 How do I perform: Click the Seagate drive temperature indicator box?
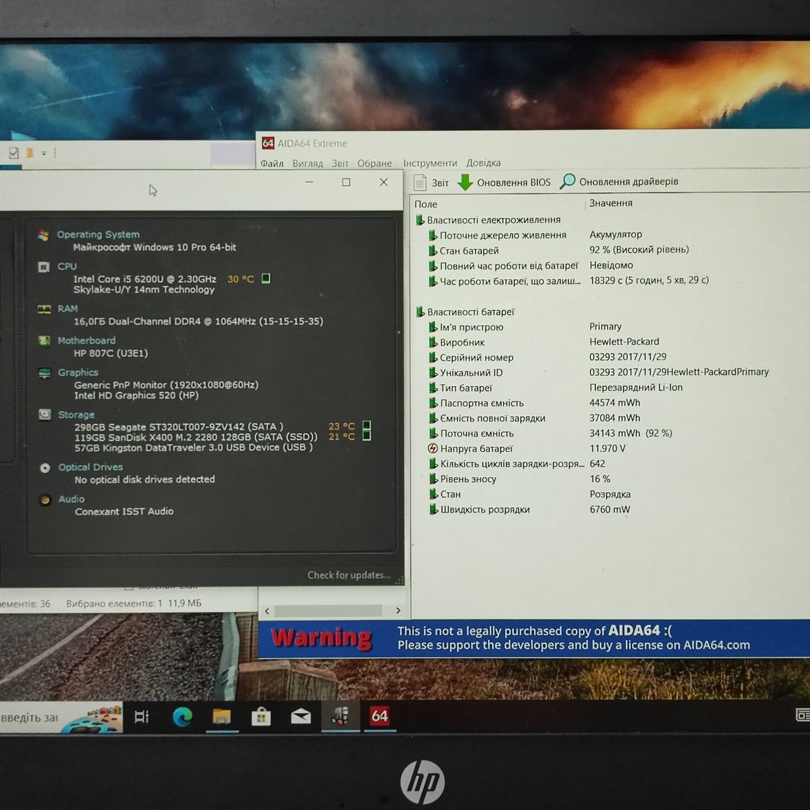click(x=366, y=426)
